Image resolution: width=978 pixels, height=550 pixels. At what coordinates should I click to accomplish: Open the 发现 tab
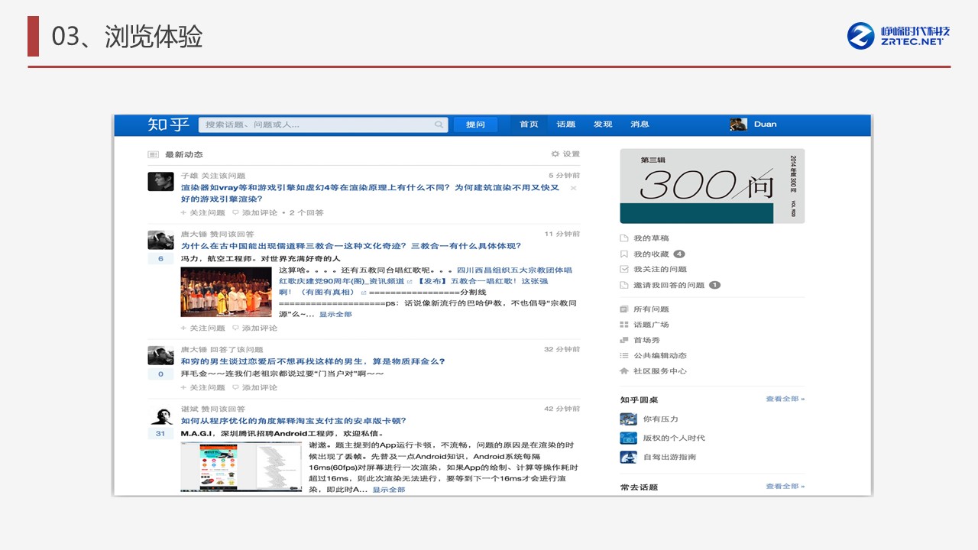603,125
